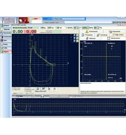Click the delete icon for measurement 3
This screenshot has width=126, height=135.
(x=77, y=35)
